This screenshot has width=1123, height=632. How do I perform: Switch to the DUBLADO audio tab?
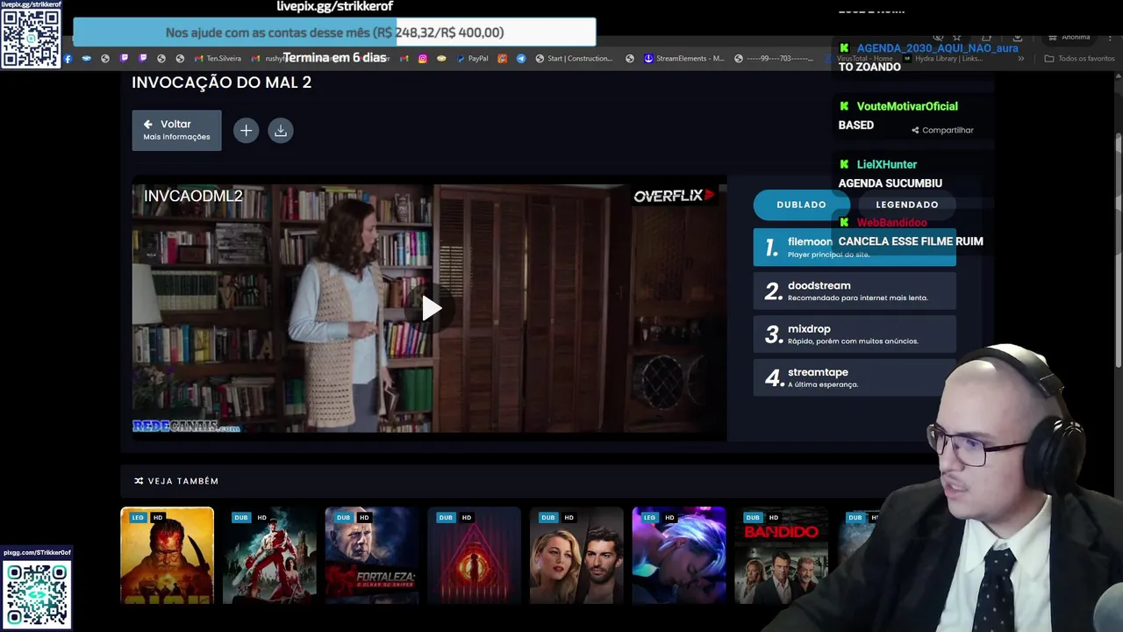(801, 205)
